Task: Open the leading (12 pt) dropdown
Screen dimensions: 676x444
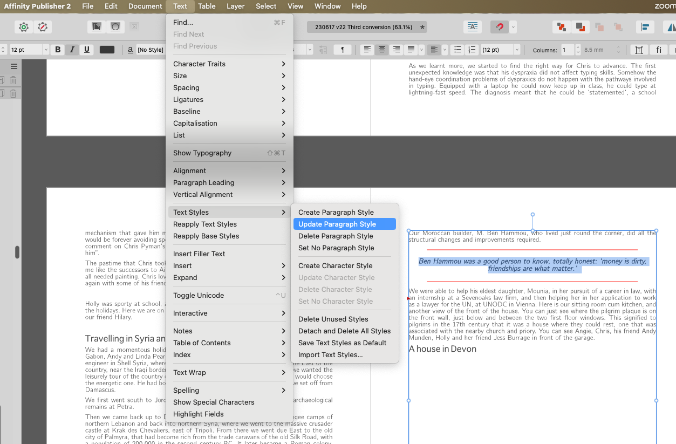Action: pos(517,50)
